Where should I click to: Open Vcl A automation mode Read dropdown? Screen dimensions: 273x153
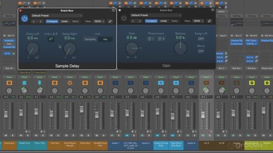206,77
